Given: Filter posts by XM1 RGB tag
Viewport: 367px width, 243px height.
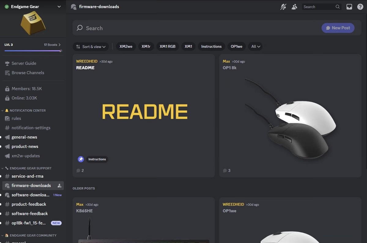Looking at the screenshot, I should pyautogui.click(x=168, y=47).
